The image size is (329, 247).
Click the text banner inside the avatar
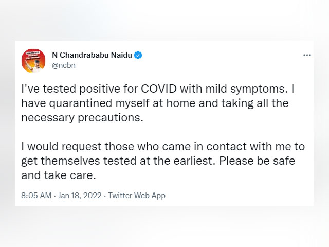(x=33, y=55)
